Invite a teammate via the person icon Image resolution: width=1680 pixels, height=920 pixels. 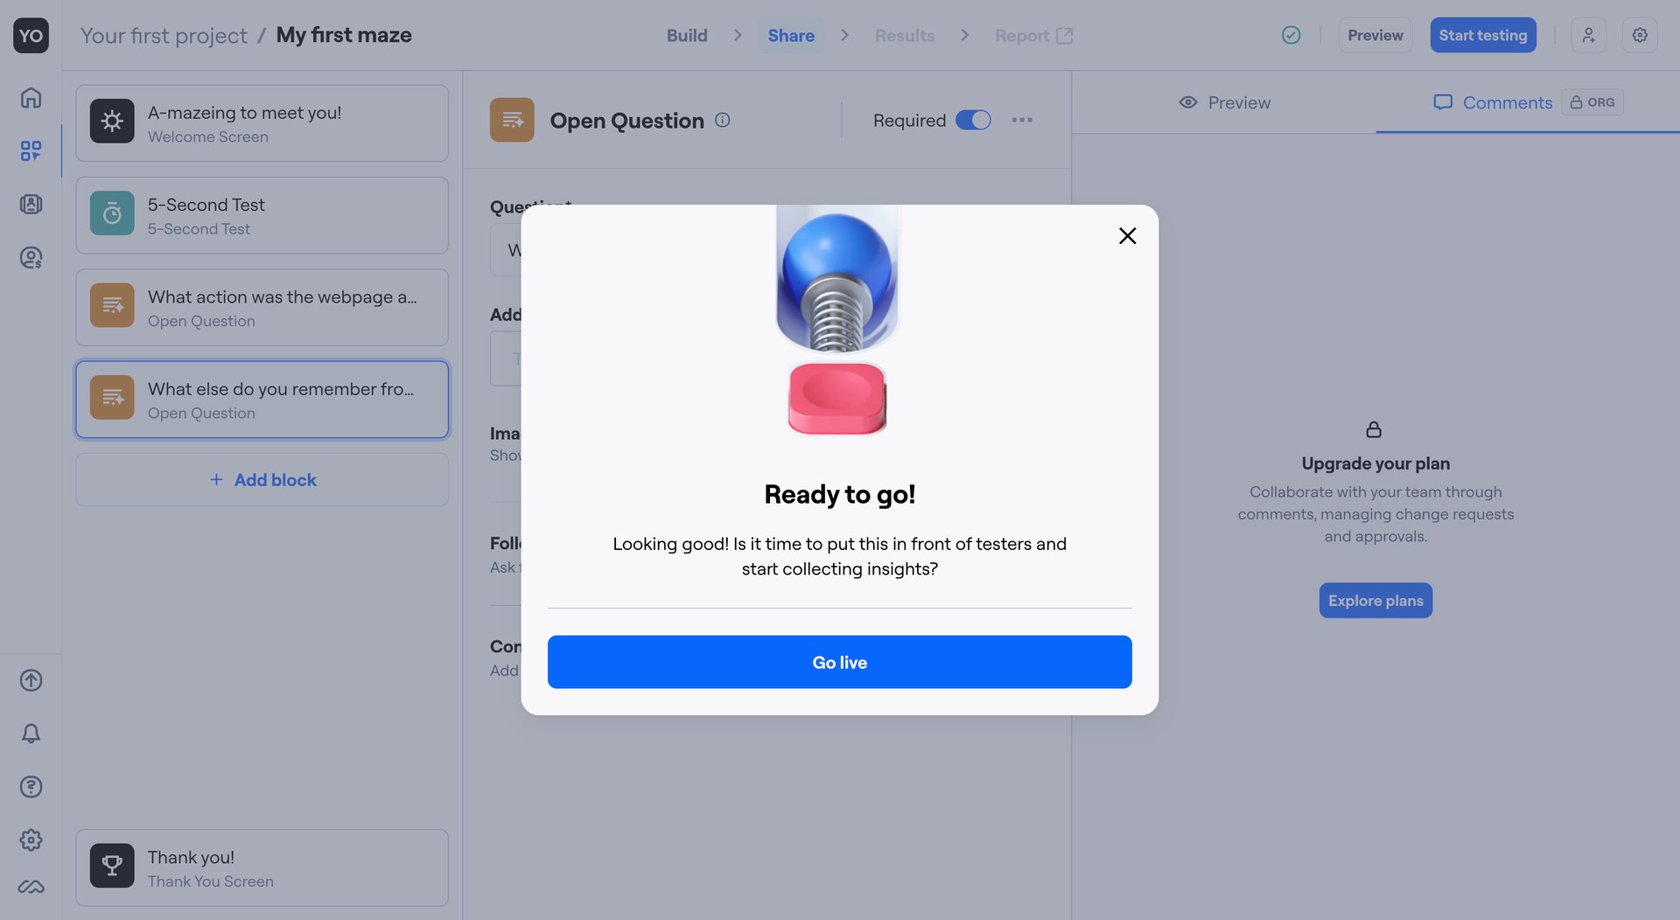(1589, 35)
